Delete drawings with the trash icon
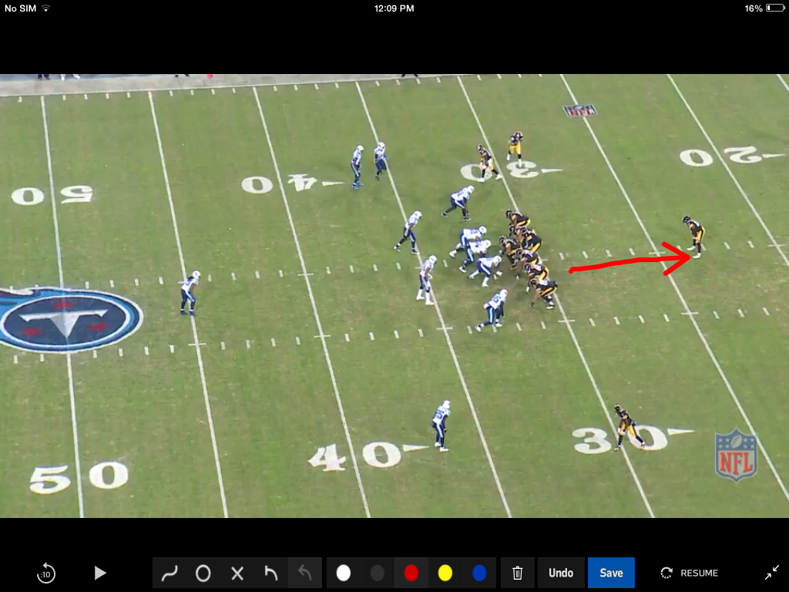The height and width of the screenshot is (592, 789). pos(517,573)
